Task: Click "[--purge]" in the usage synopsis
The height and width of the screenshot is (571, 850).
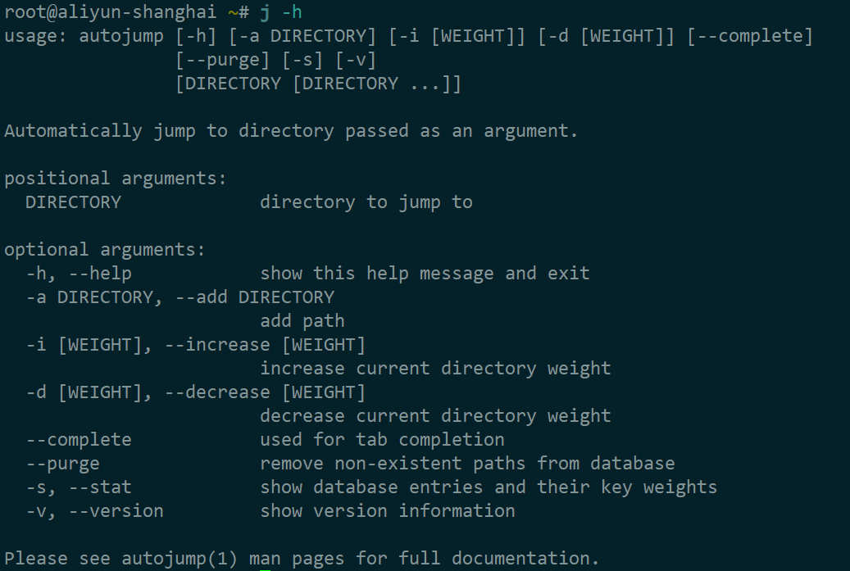Action: [x=222, y=60]
